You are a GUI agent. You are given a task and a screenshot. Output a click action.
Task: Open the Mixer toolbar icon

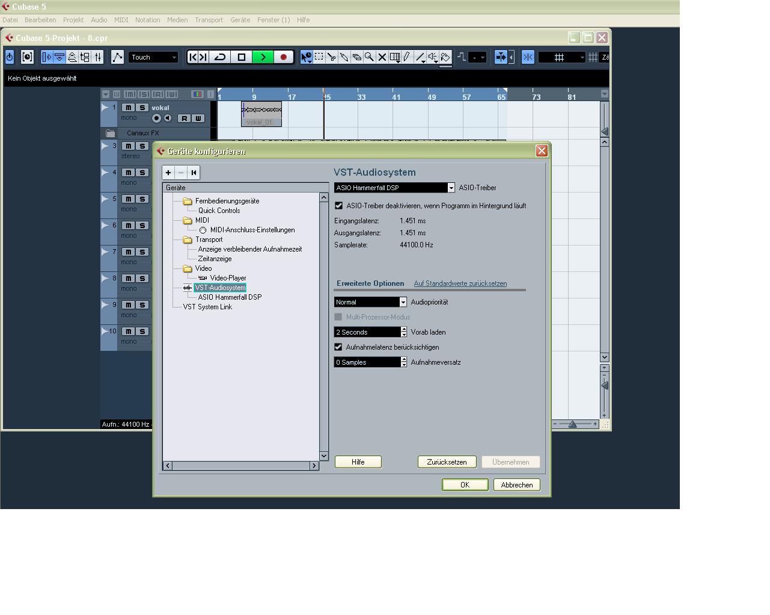coord(98,57)
